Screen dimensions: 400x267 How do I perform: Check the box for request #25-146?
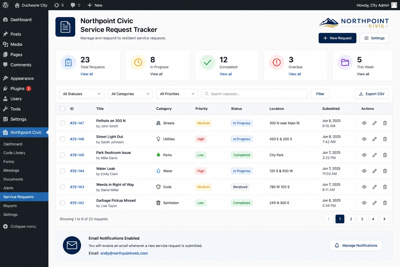62,139
